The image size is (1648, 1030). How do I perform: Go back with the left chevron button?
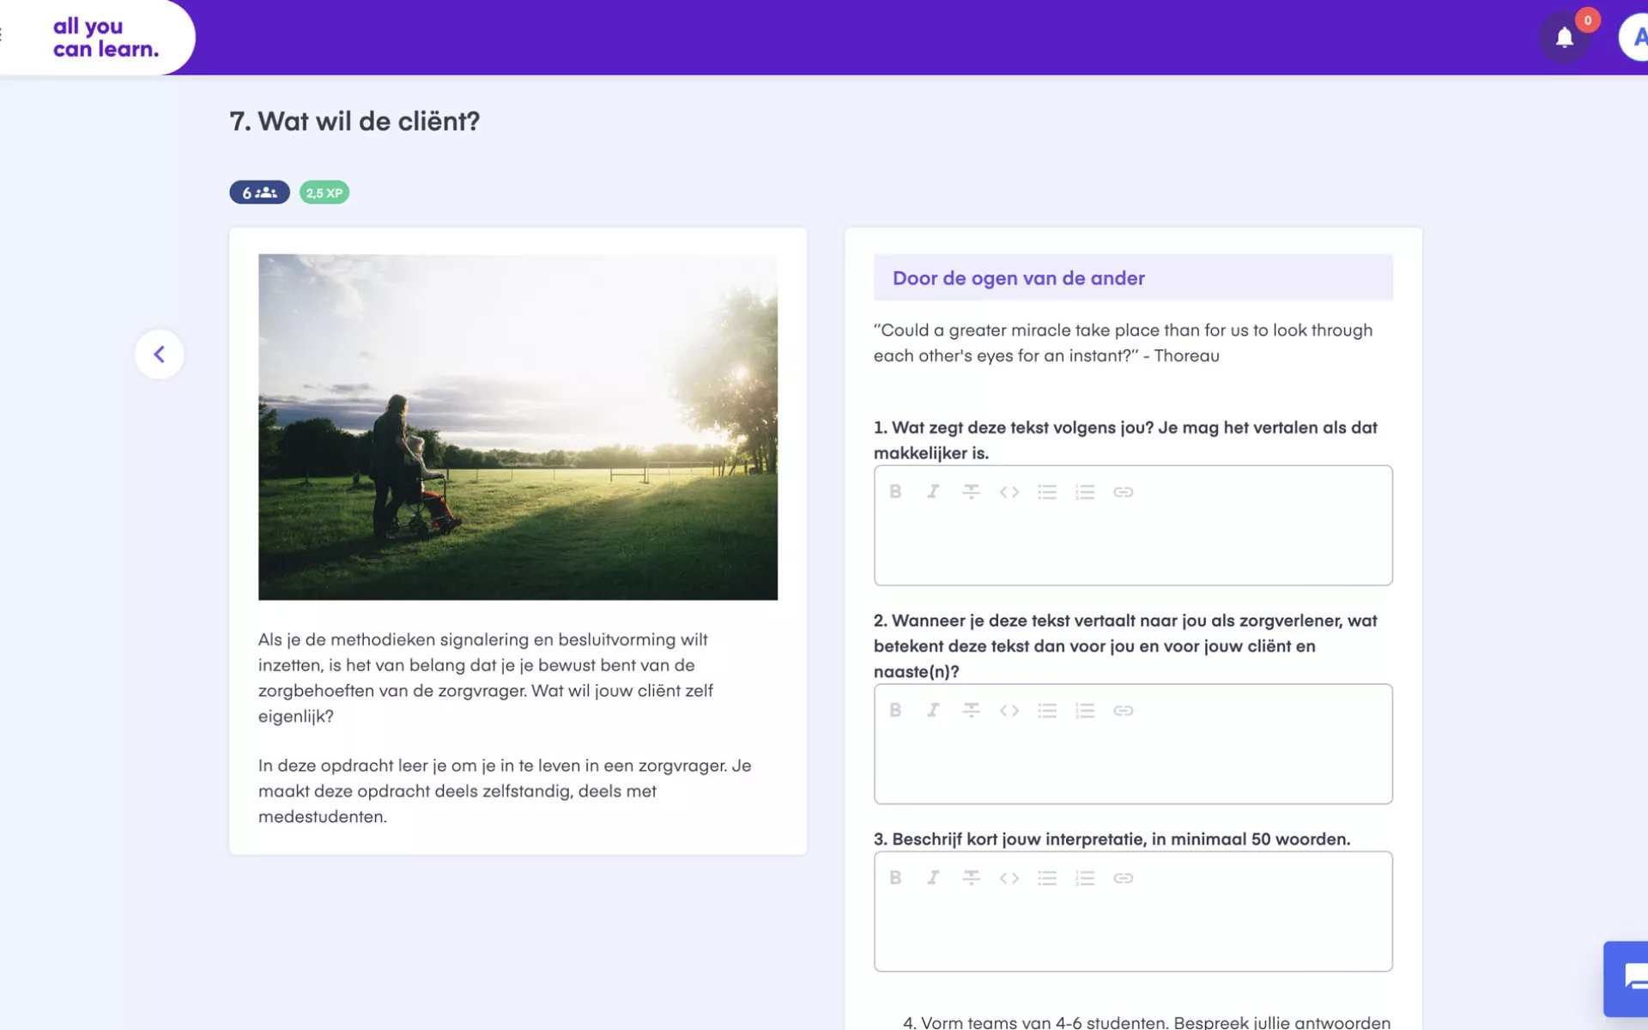[159, 354]
